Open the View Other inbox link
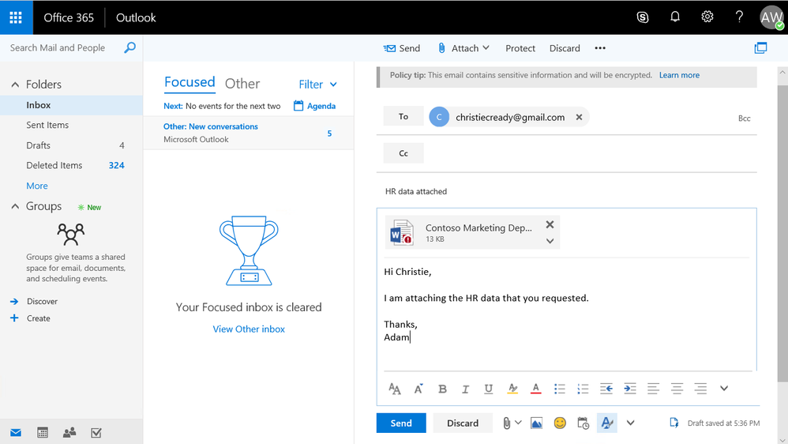The height and width of the screenshot is (444, 788). (x=249, y=329)
